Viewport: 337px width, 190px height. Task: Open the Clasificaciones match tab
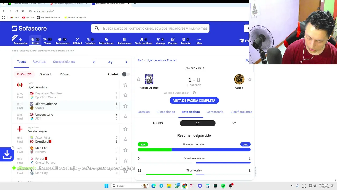click(241, 112)
